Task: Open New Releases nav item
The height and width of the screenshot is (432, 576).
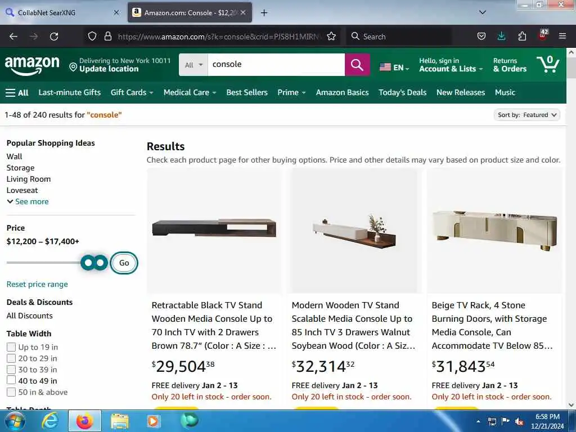Action: [461, 93]
